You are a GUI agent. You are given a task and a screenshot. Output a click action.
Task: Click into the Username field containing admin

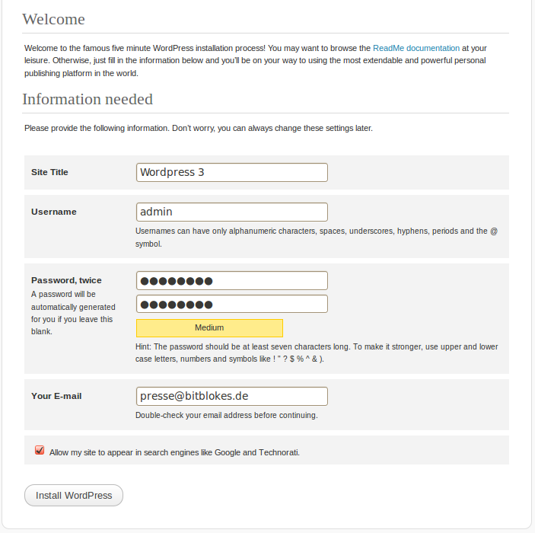coord(232,212)
